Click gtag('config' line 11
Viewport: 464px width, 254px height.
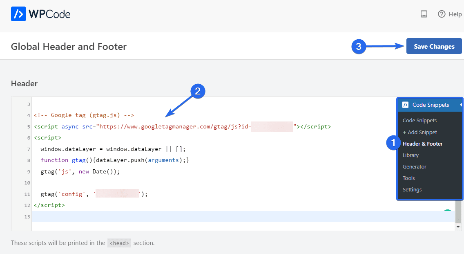[x=94, y=194]
